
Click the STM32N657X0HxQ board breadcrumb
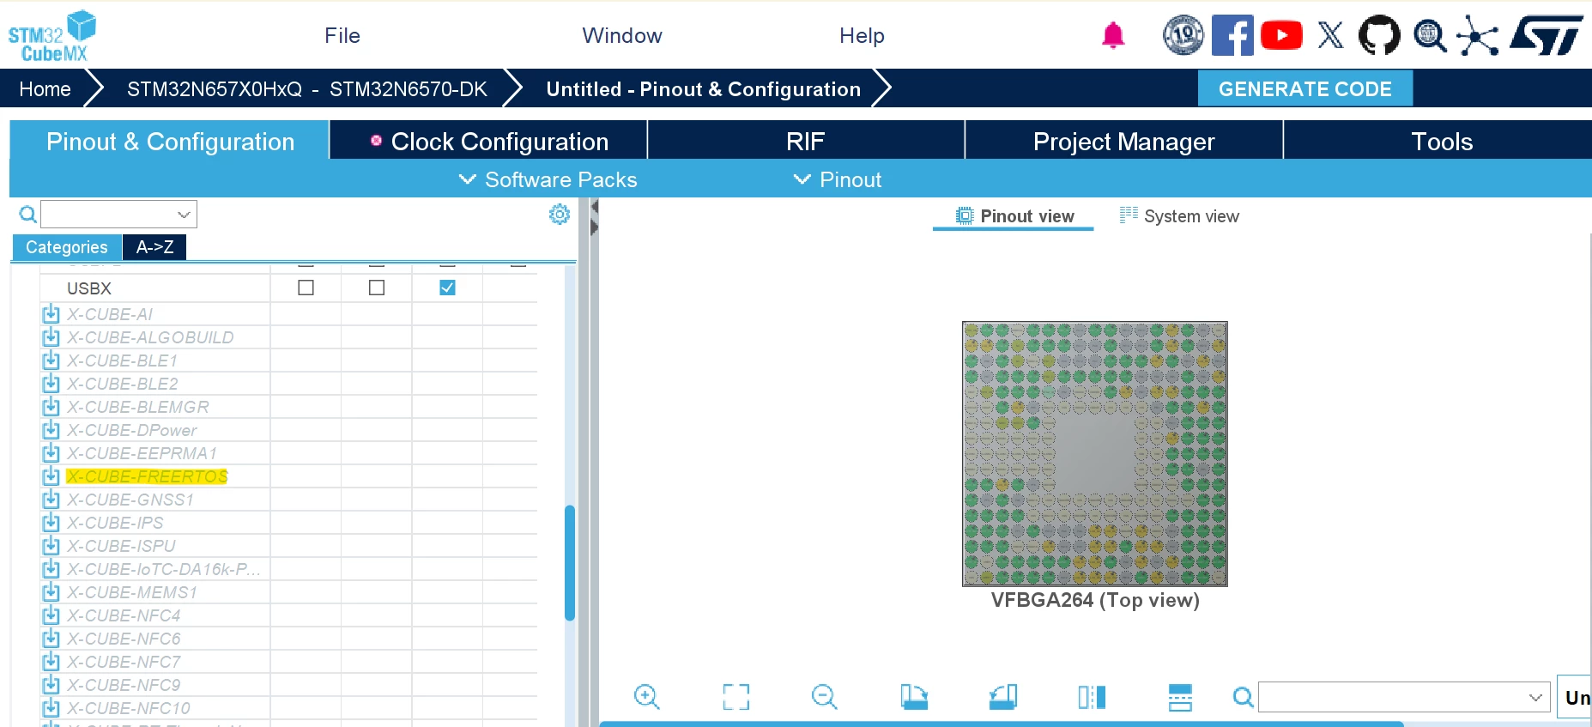(x=306, y=89)
